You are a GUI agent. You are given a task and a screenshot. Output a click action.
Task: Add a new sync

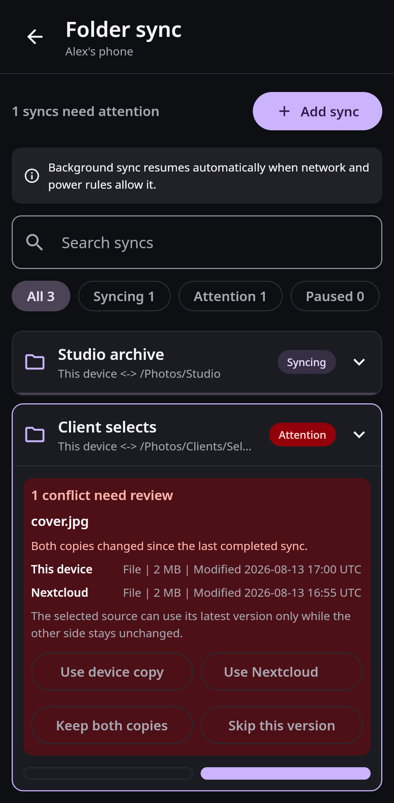pos(317,111)
